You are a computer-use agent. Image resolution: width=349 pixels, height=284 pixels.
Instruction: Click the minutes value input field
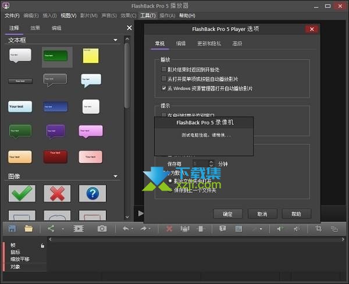click(201, 164)
